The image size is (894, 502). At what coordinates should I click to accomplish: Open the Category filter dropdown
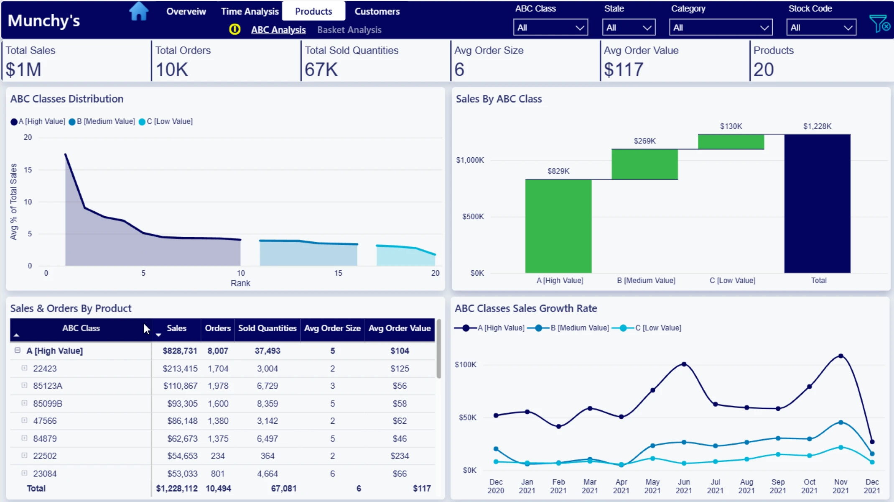pos(721,28)
